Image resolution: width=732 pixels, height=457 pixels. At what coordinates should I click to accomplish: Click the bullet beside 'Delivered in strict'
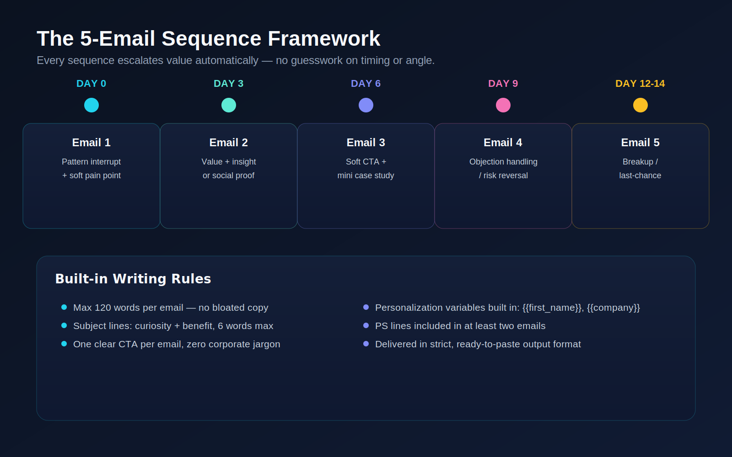point(366,344)
